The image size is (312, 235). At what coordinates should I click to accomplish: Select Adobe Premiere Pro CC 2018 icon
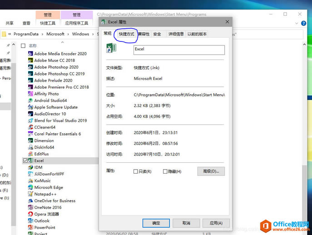click(x=30, y=87)
